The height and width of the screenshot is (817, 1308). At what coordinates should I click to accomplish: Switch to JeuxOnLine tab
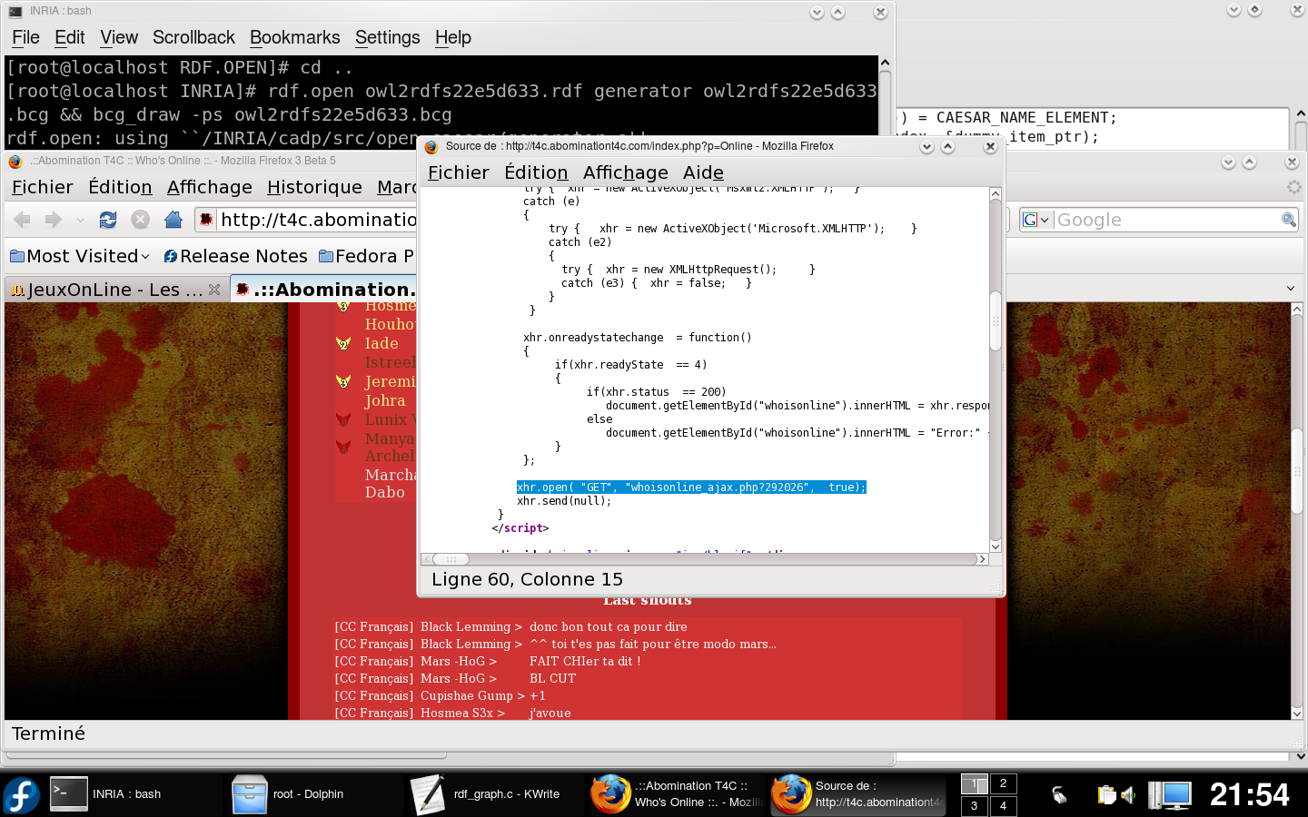click(x=115, y=290)
